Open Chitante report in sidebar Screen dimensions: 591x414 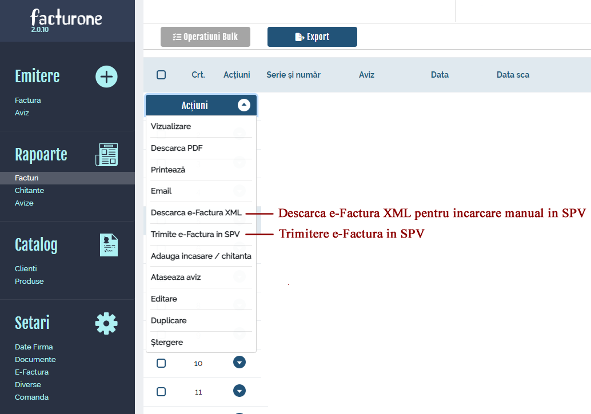(29, 190)
